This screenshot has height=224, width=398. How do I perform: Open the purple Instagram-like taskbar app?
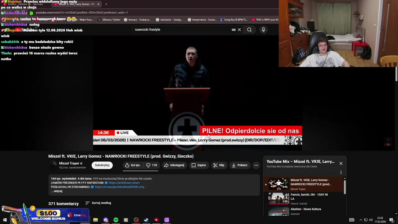pyautogui.click(x=167, y=220)
